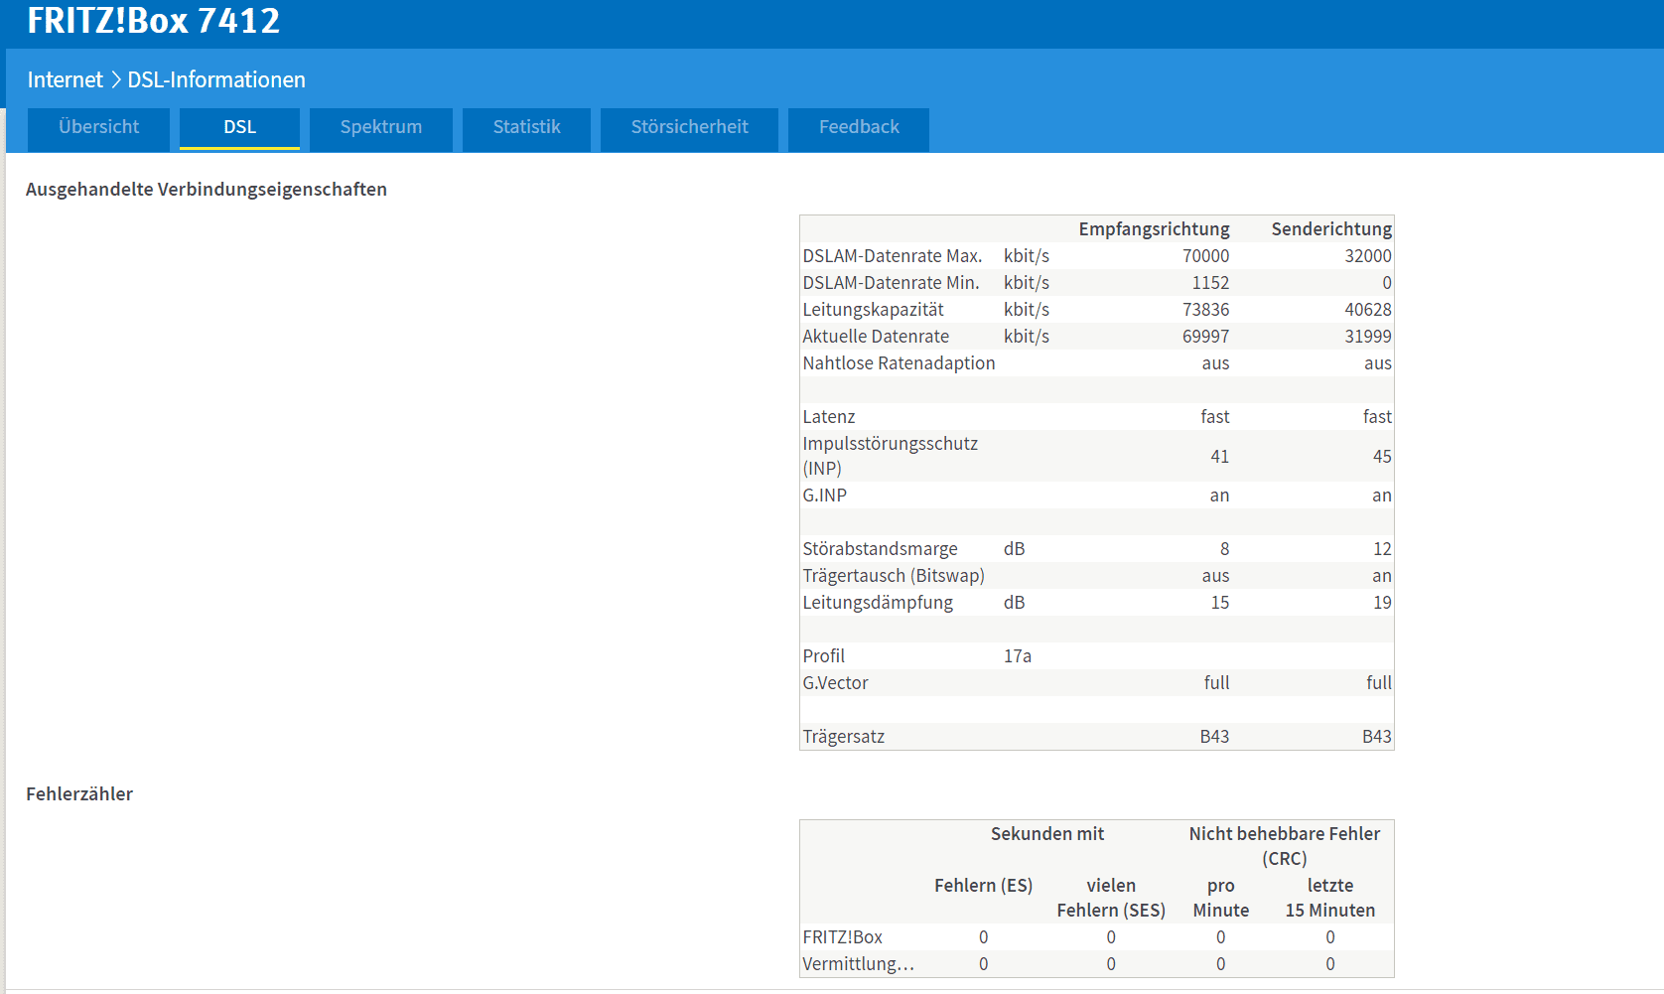Viewport: 1664px width, 994px height.
Task: Click the Nahtlose Ratenadaption label
Action: [899, 363]
